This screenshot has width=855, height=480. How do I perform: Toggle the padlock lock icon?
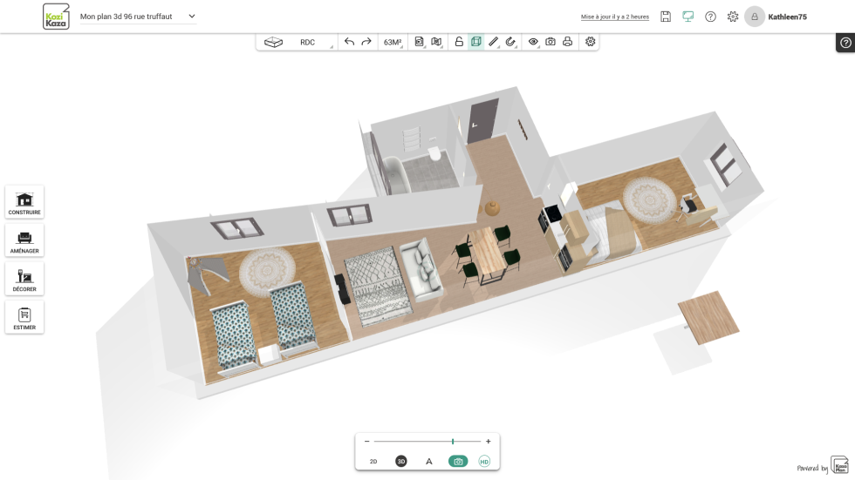pyautogui.click(x=459, y=42)
